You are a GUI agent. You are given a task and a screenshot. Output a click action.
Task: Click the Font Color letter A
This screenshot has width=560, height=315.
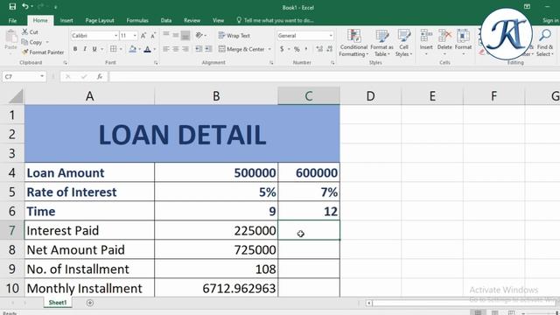click(147, 49)
